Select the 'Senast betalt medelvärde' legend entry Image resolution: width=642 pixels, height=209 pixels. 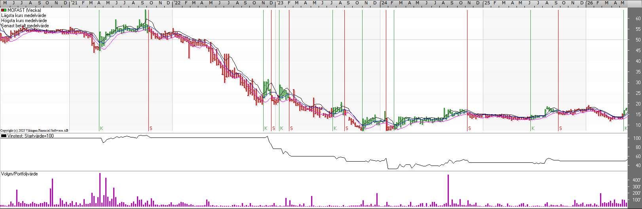pos(25,26)
